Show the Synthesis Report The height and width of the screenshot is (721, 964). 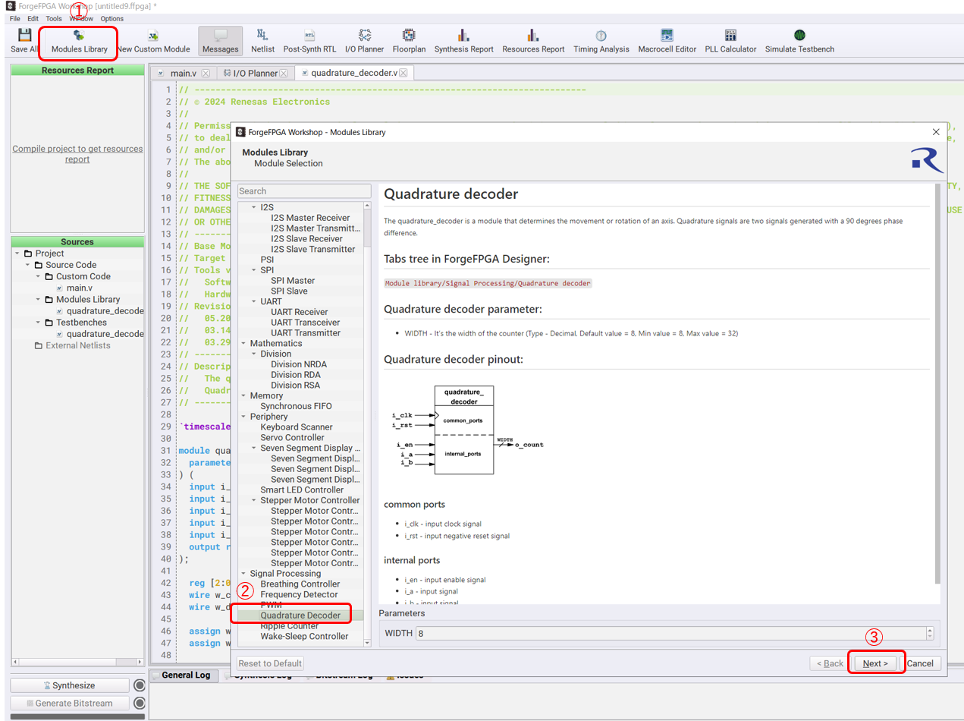463,41
